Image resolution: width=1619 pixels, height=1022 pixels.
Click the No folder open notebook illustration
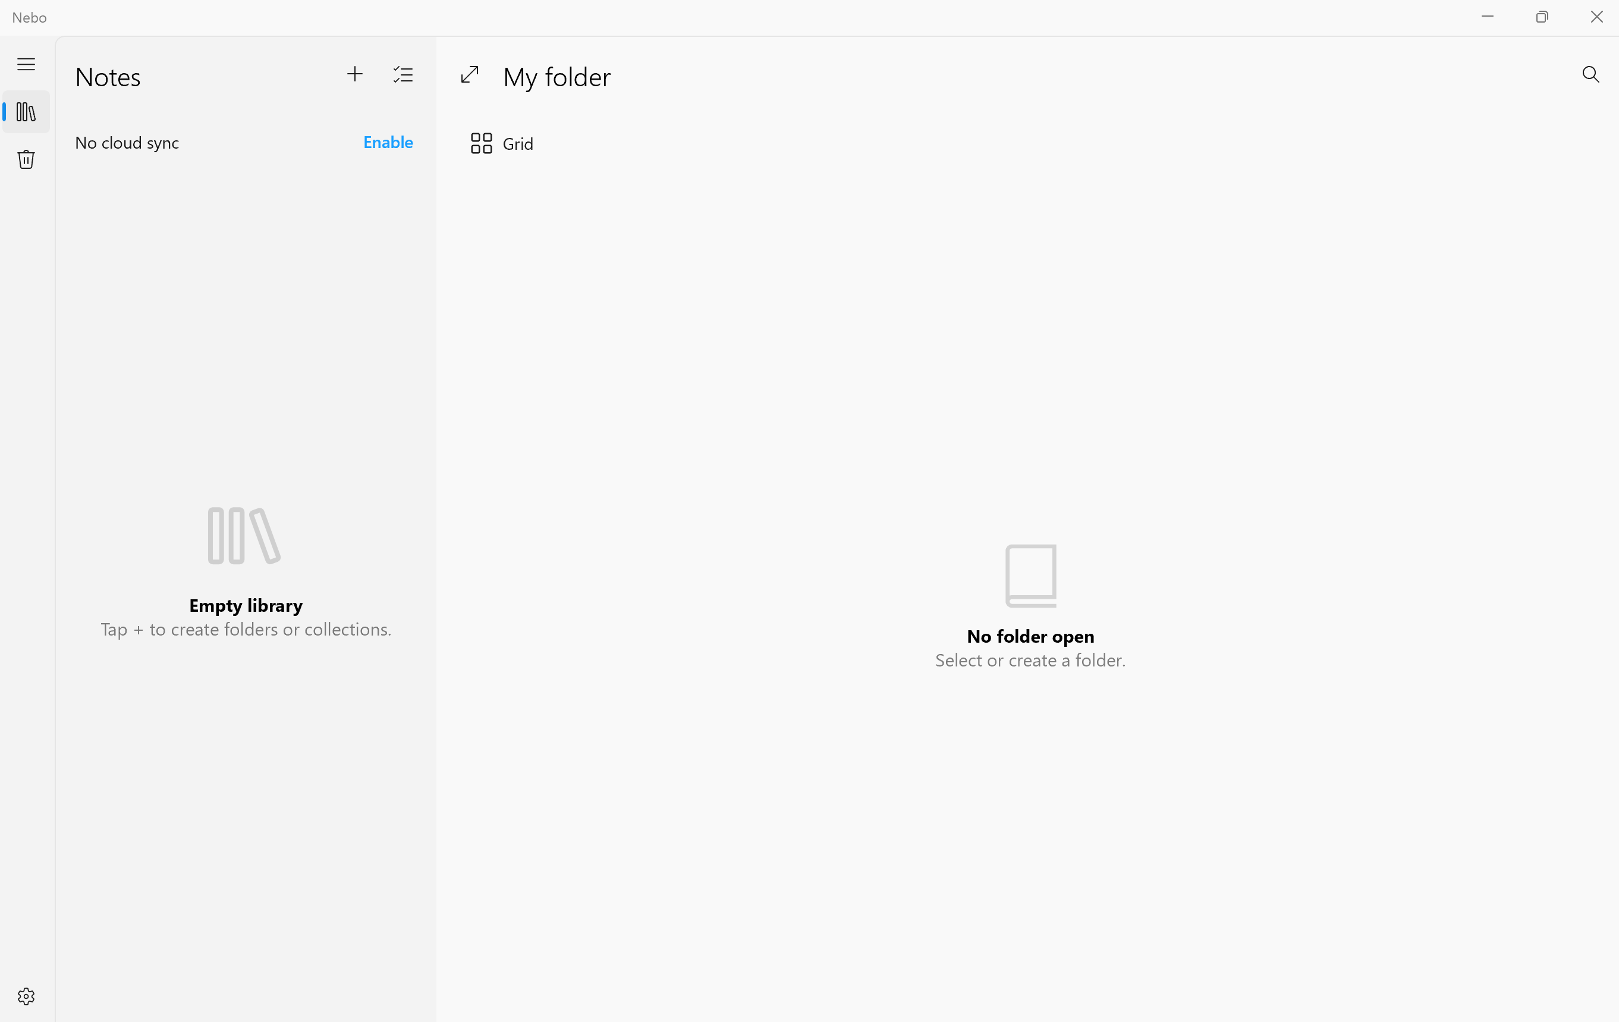coord(1030,576)
